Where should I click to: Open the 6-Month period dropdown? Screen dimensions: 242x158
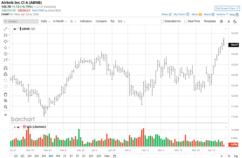click(x=60, y=21)
